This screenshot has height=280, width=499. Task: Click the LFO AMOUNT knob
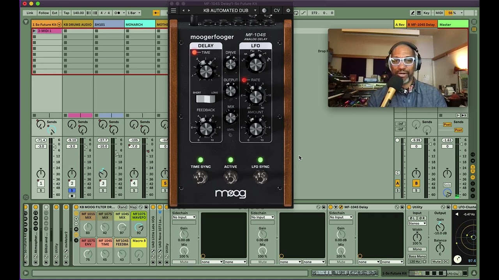click(256, 129)
